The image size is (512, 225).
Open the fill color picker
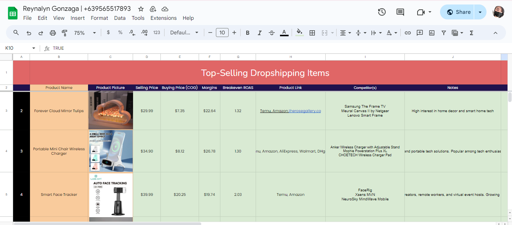[299, 33]
